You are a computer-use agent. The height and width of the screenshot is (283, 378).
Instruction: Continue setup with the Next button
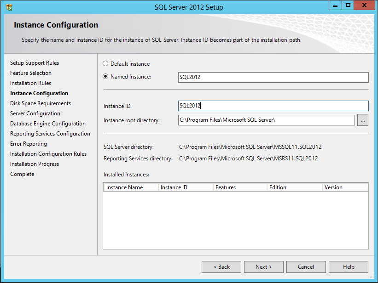point(264,267)
